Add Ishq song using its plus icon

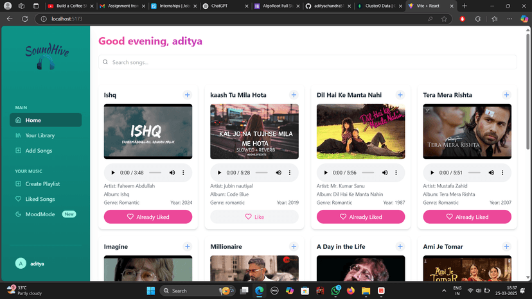[x=187, y=95]
